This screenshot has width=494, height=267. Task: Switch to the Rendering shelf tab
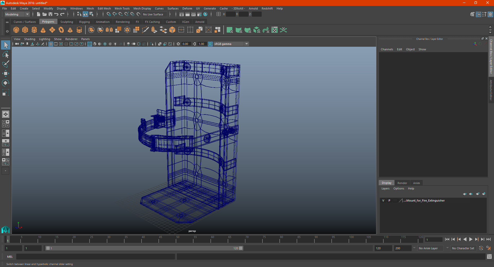pos(122,22)
